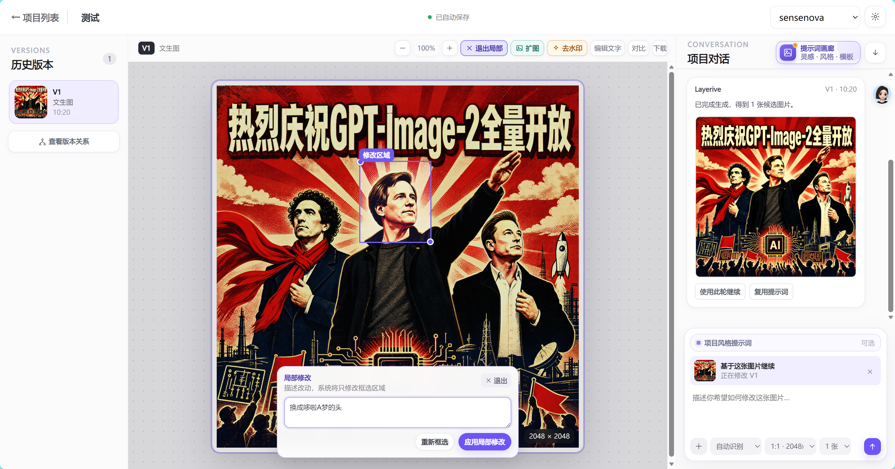Click 使用此轮继续 button

[x=720, y=292]
